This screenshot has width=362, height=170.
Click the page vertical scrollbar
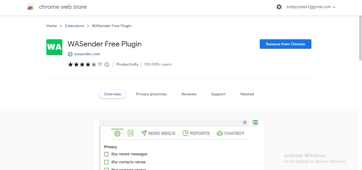pyautogui.click(x=360, y=38)
